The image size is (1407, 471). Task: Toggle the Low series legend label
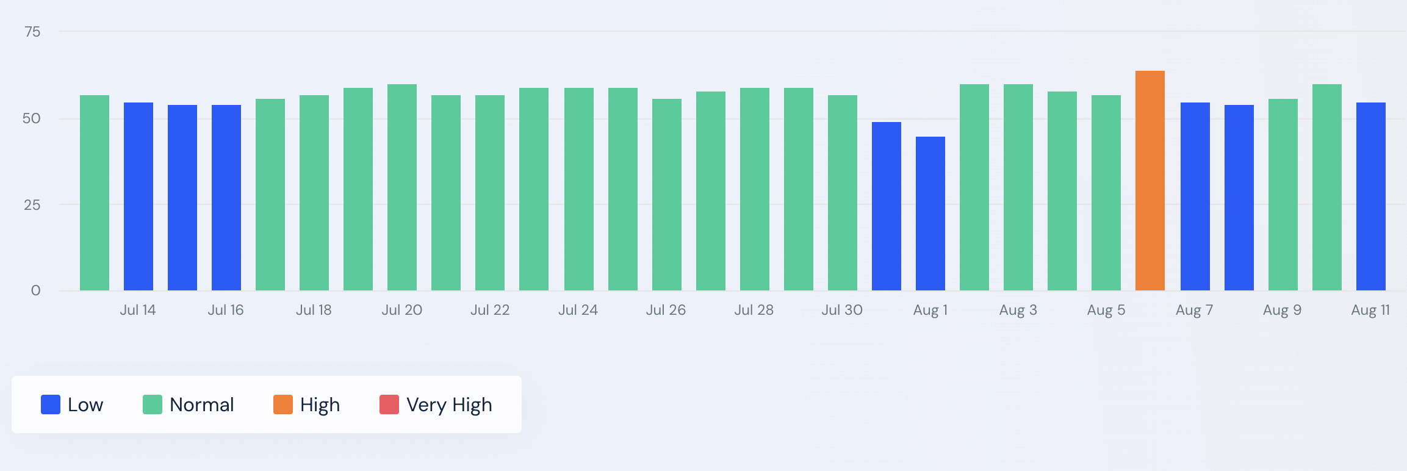[85, 404]
